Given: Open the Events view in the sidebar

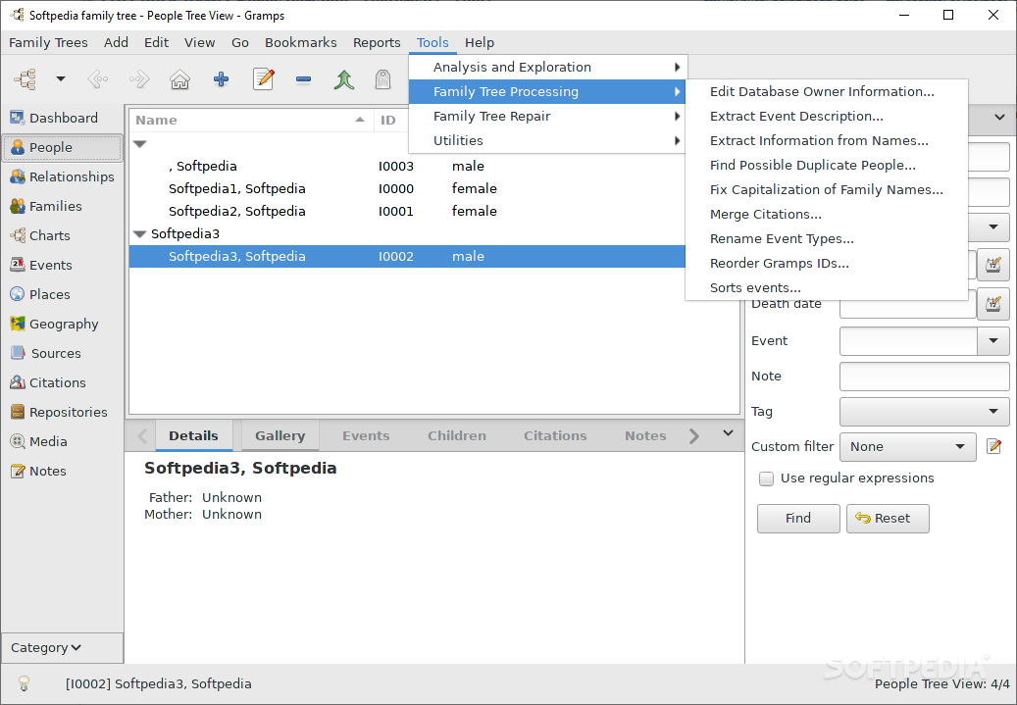Looking at the screenshot, I should (x=62, y=265).
